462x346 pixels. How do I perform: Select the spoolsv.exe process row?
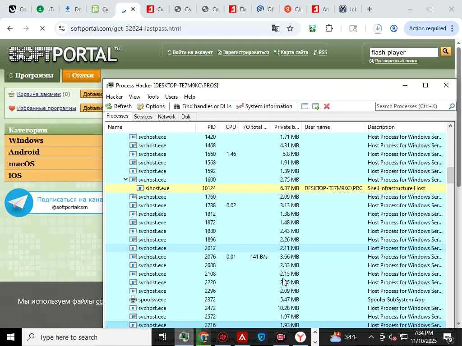tap(276, 300)
